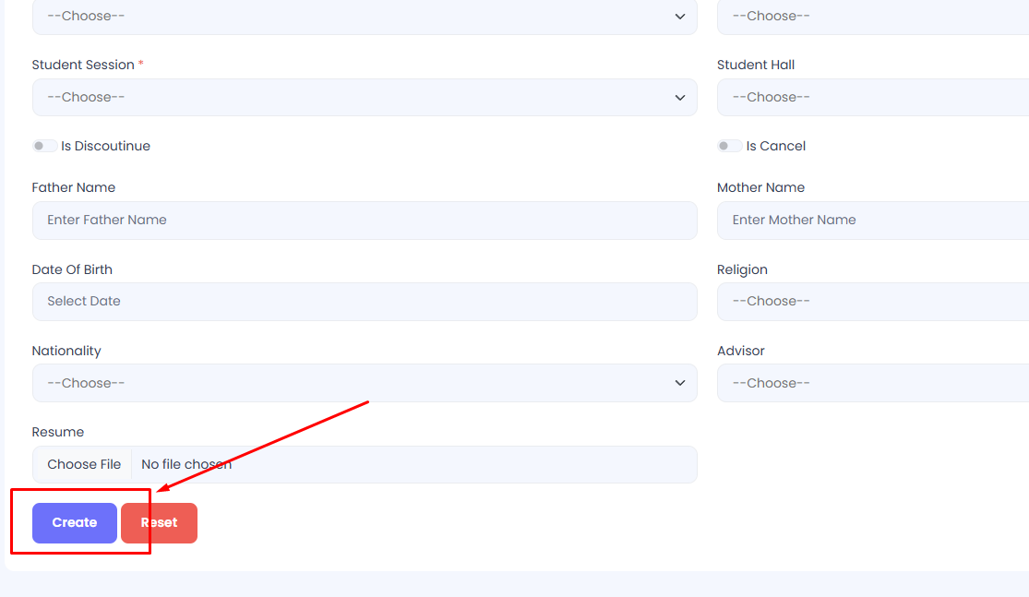
Task: Open the dropdown above Student Hall
Action: pyautogui.click(x=872, y=17)
